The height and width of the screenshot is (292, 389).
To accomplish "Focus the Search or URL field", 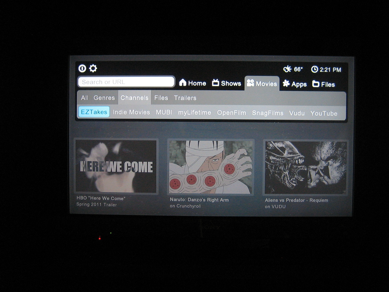I will tap(126, 82).
